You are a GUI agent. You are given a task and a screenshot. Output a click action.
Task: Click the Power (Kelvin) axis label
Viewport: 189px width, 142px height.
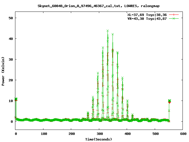(3, 71)
